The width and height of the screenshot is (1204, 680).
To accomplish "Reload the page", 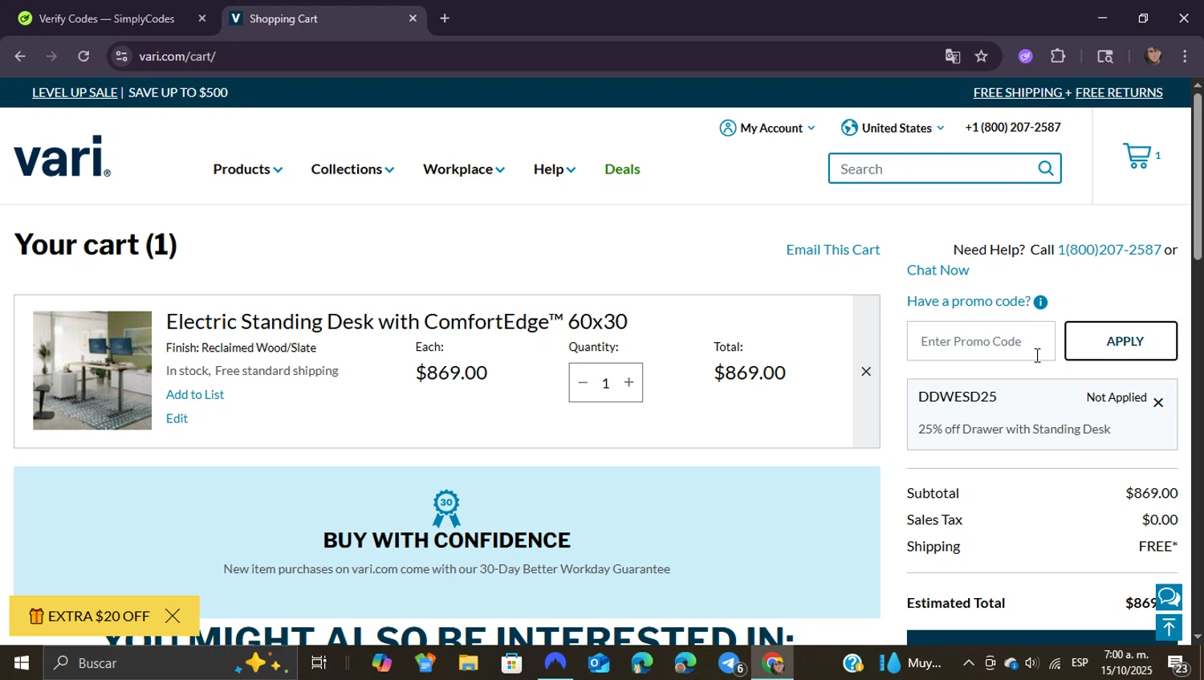I will click(83, 56).
